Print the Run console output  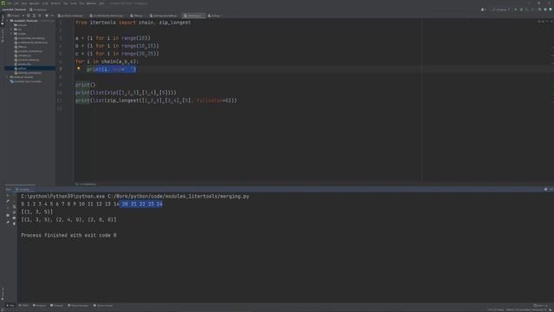(14, 218)
